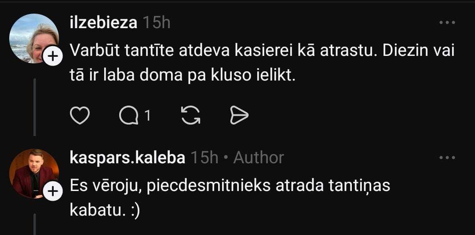
Task: Go to the kaspars.kaleba username link
Action: point(128,158)
